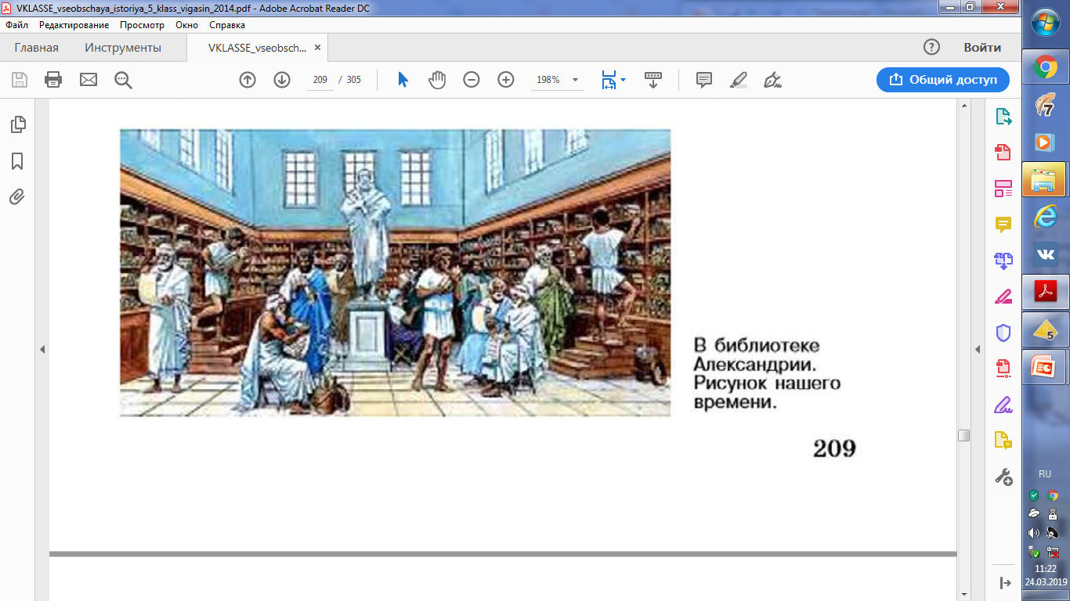Open the Редактирование menu
The width and height of the screenshot is (1070, 601).
[74, 25]
